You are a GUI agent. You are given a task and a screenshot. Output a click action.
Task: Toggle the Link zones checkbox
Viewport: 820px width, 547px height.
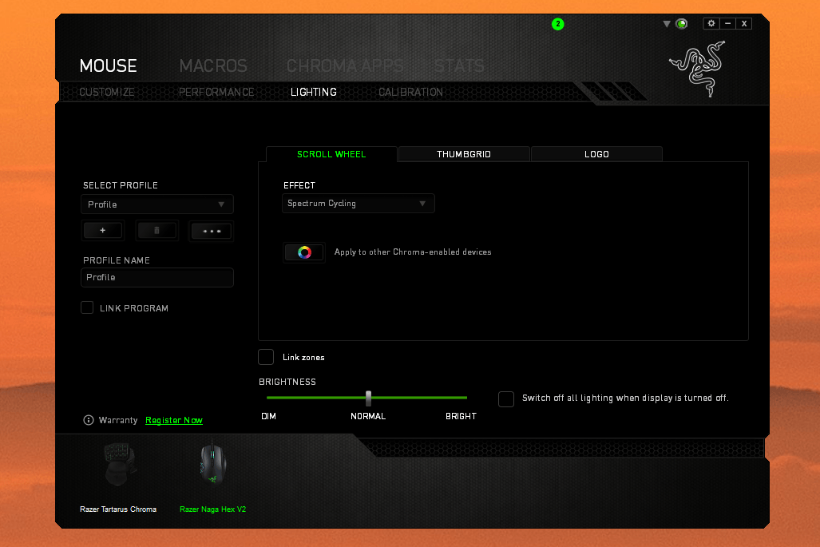point(266,357)
